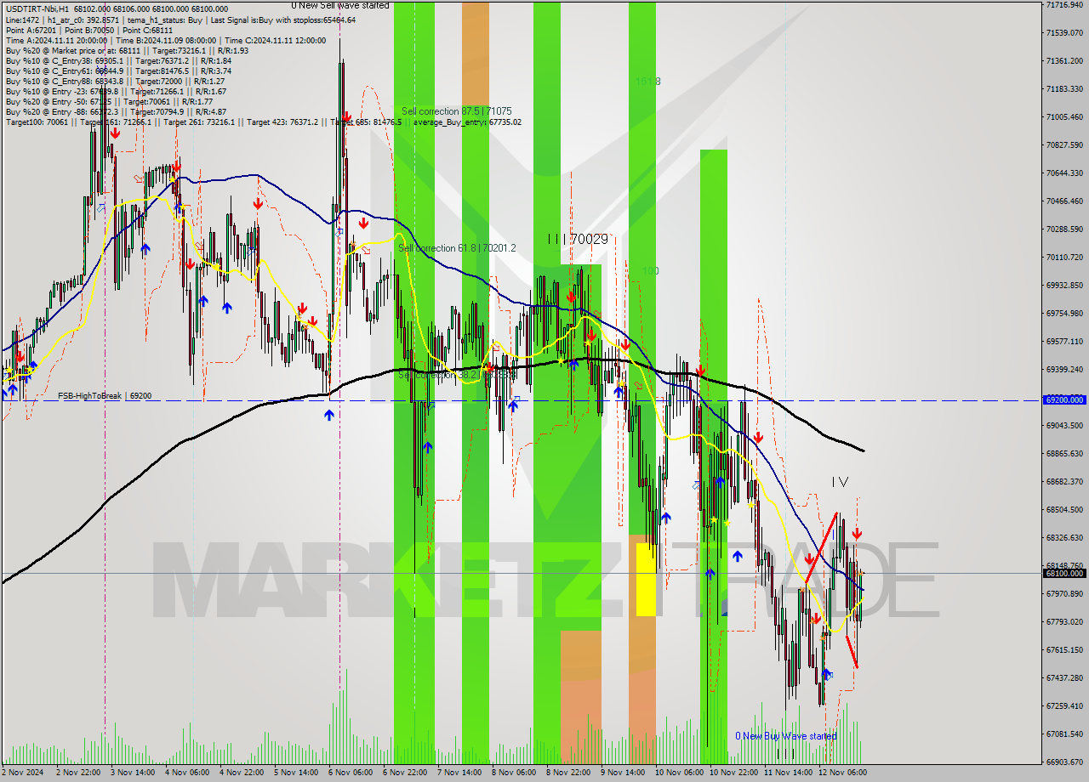Select the '0 New Sell wave started' label

[340, 5]
